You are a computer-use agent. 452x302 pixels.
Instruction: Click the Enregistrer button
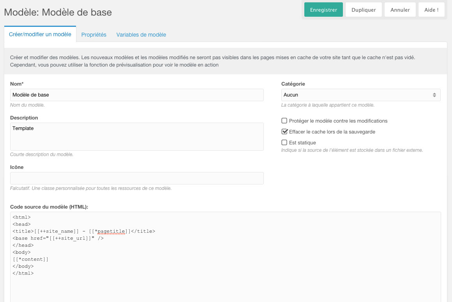[323, 10]
